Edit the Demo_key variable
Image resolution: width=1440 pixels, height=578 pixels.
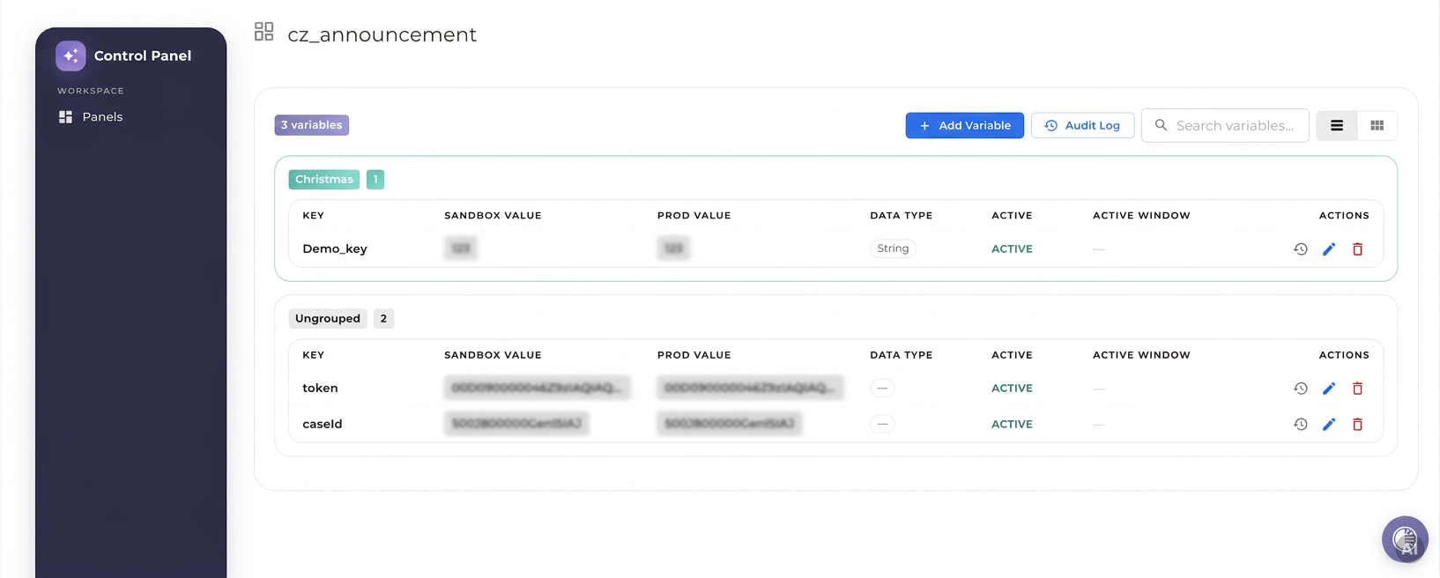pos(1329,249)
